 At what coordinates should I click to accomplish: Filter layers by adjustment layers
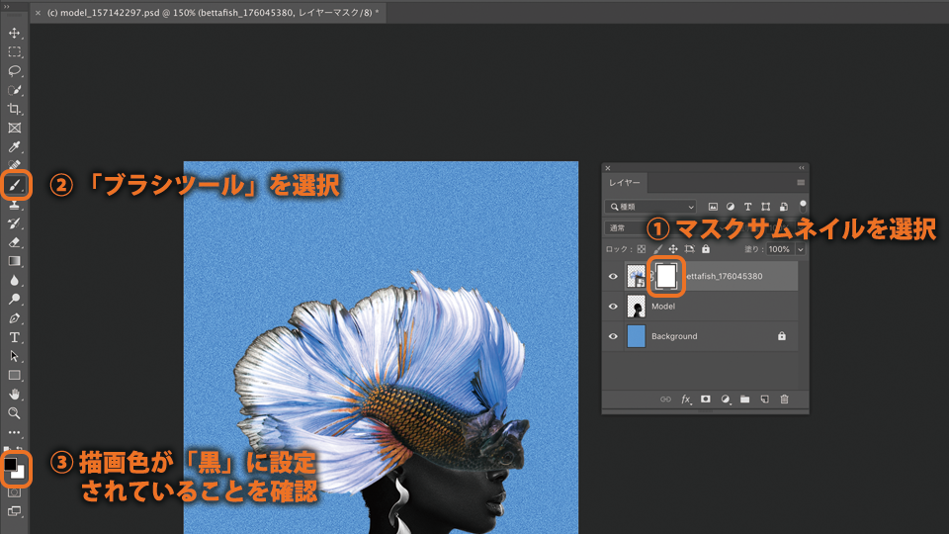pos(731,207)
